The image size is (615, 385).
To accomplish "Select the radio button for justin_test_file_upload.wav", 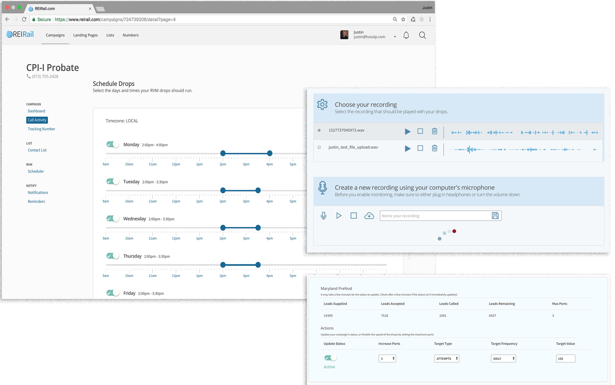I will pos(320,147).
